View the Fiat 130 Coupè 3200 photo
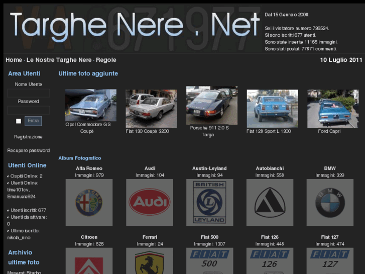Image resolution: width=365 pixels, height=274 pixels. (x=151, y=109)
